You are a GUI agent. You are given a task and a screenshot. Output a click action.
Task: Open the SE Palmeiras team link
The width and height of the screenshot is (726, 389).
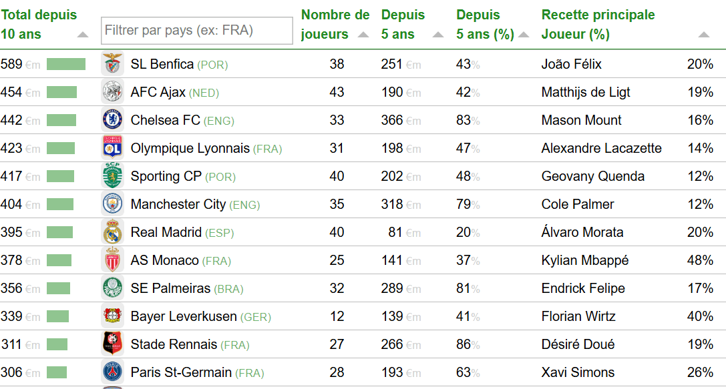(x=170, y=288)
